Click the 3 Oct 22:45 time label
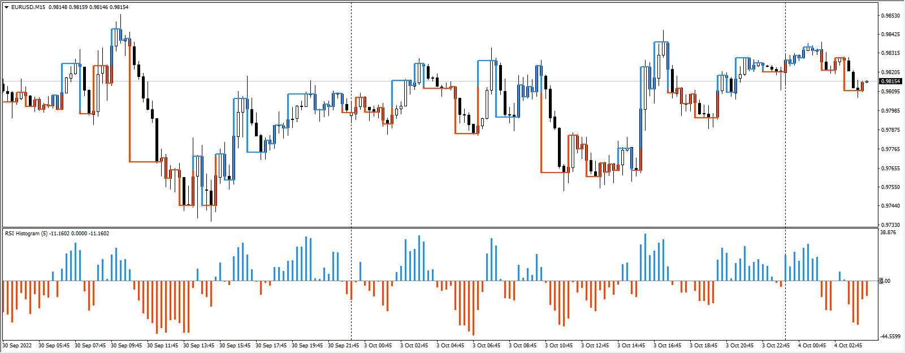905x353 pixels. (x=776, y=346)
